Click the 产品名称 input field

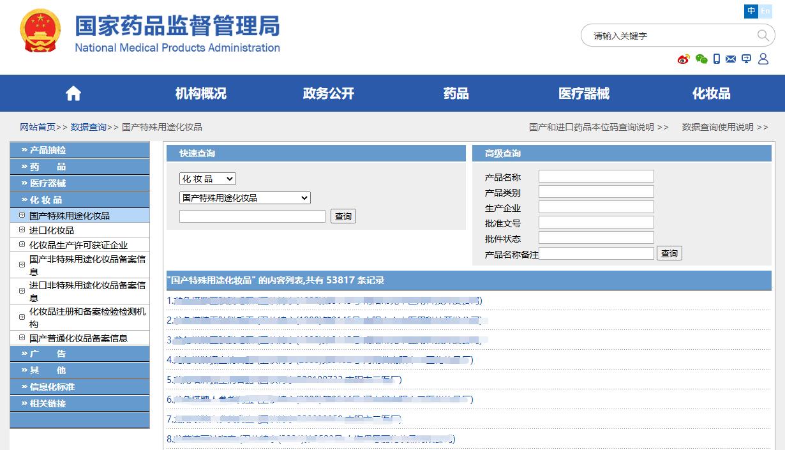596,176
